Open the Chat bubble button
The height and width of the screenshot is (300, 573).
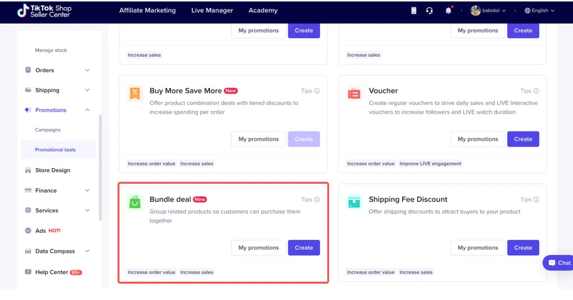[559, 262]
